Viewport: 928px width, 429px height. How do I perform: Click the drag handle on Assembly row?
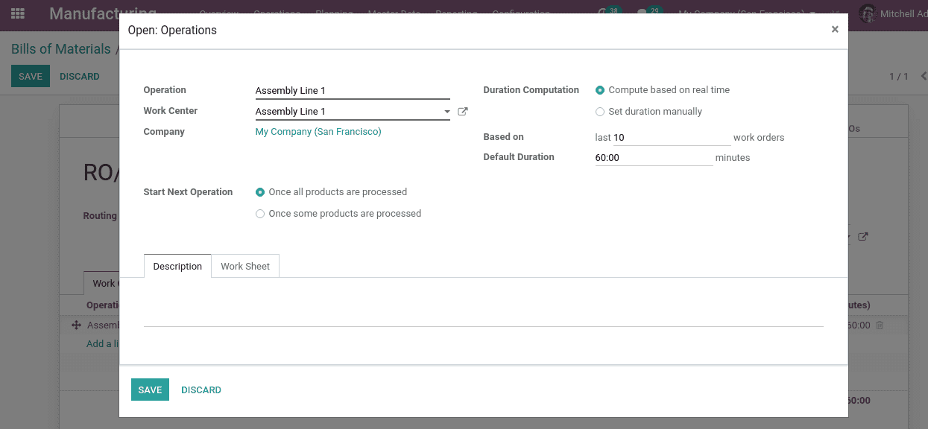(76, 325)
